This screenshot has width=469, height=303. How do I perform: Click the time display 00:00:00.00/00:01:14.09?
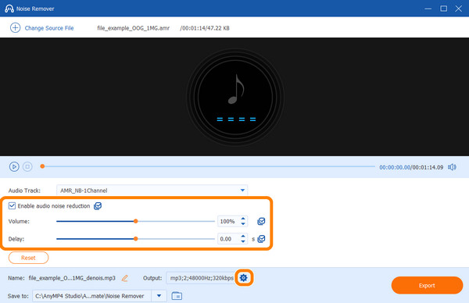[x=411, y=167]
